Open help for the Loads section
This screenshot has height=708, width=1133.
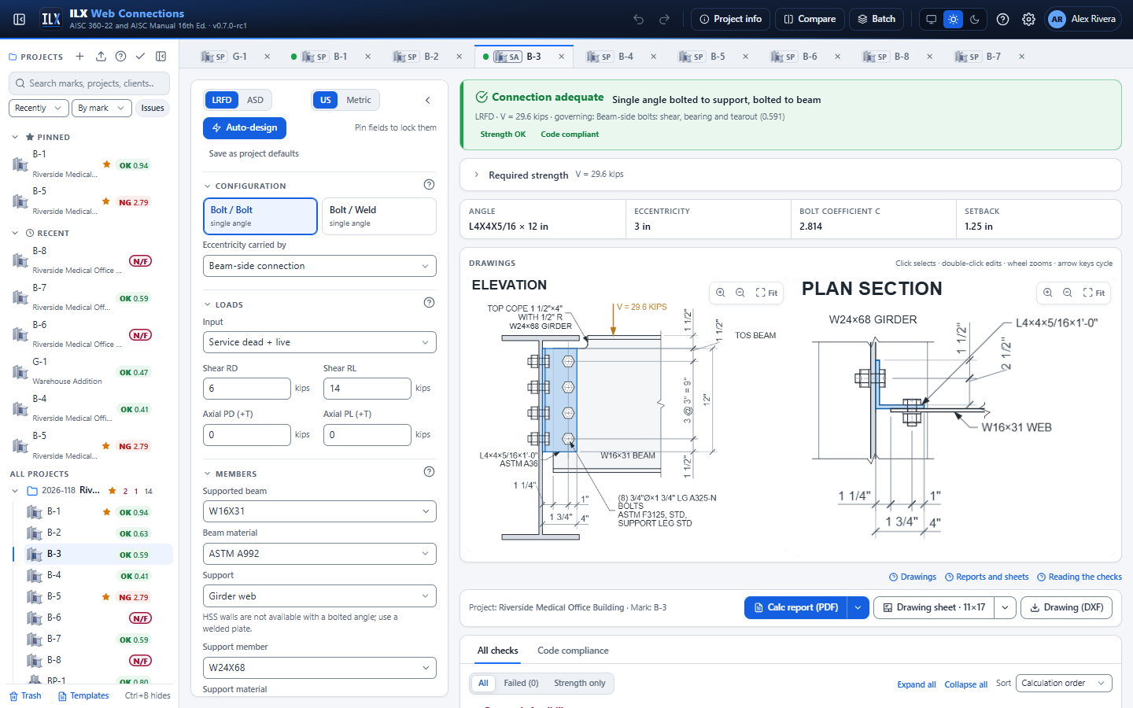coord(429,303)
